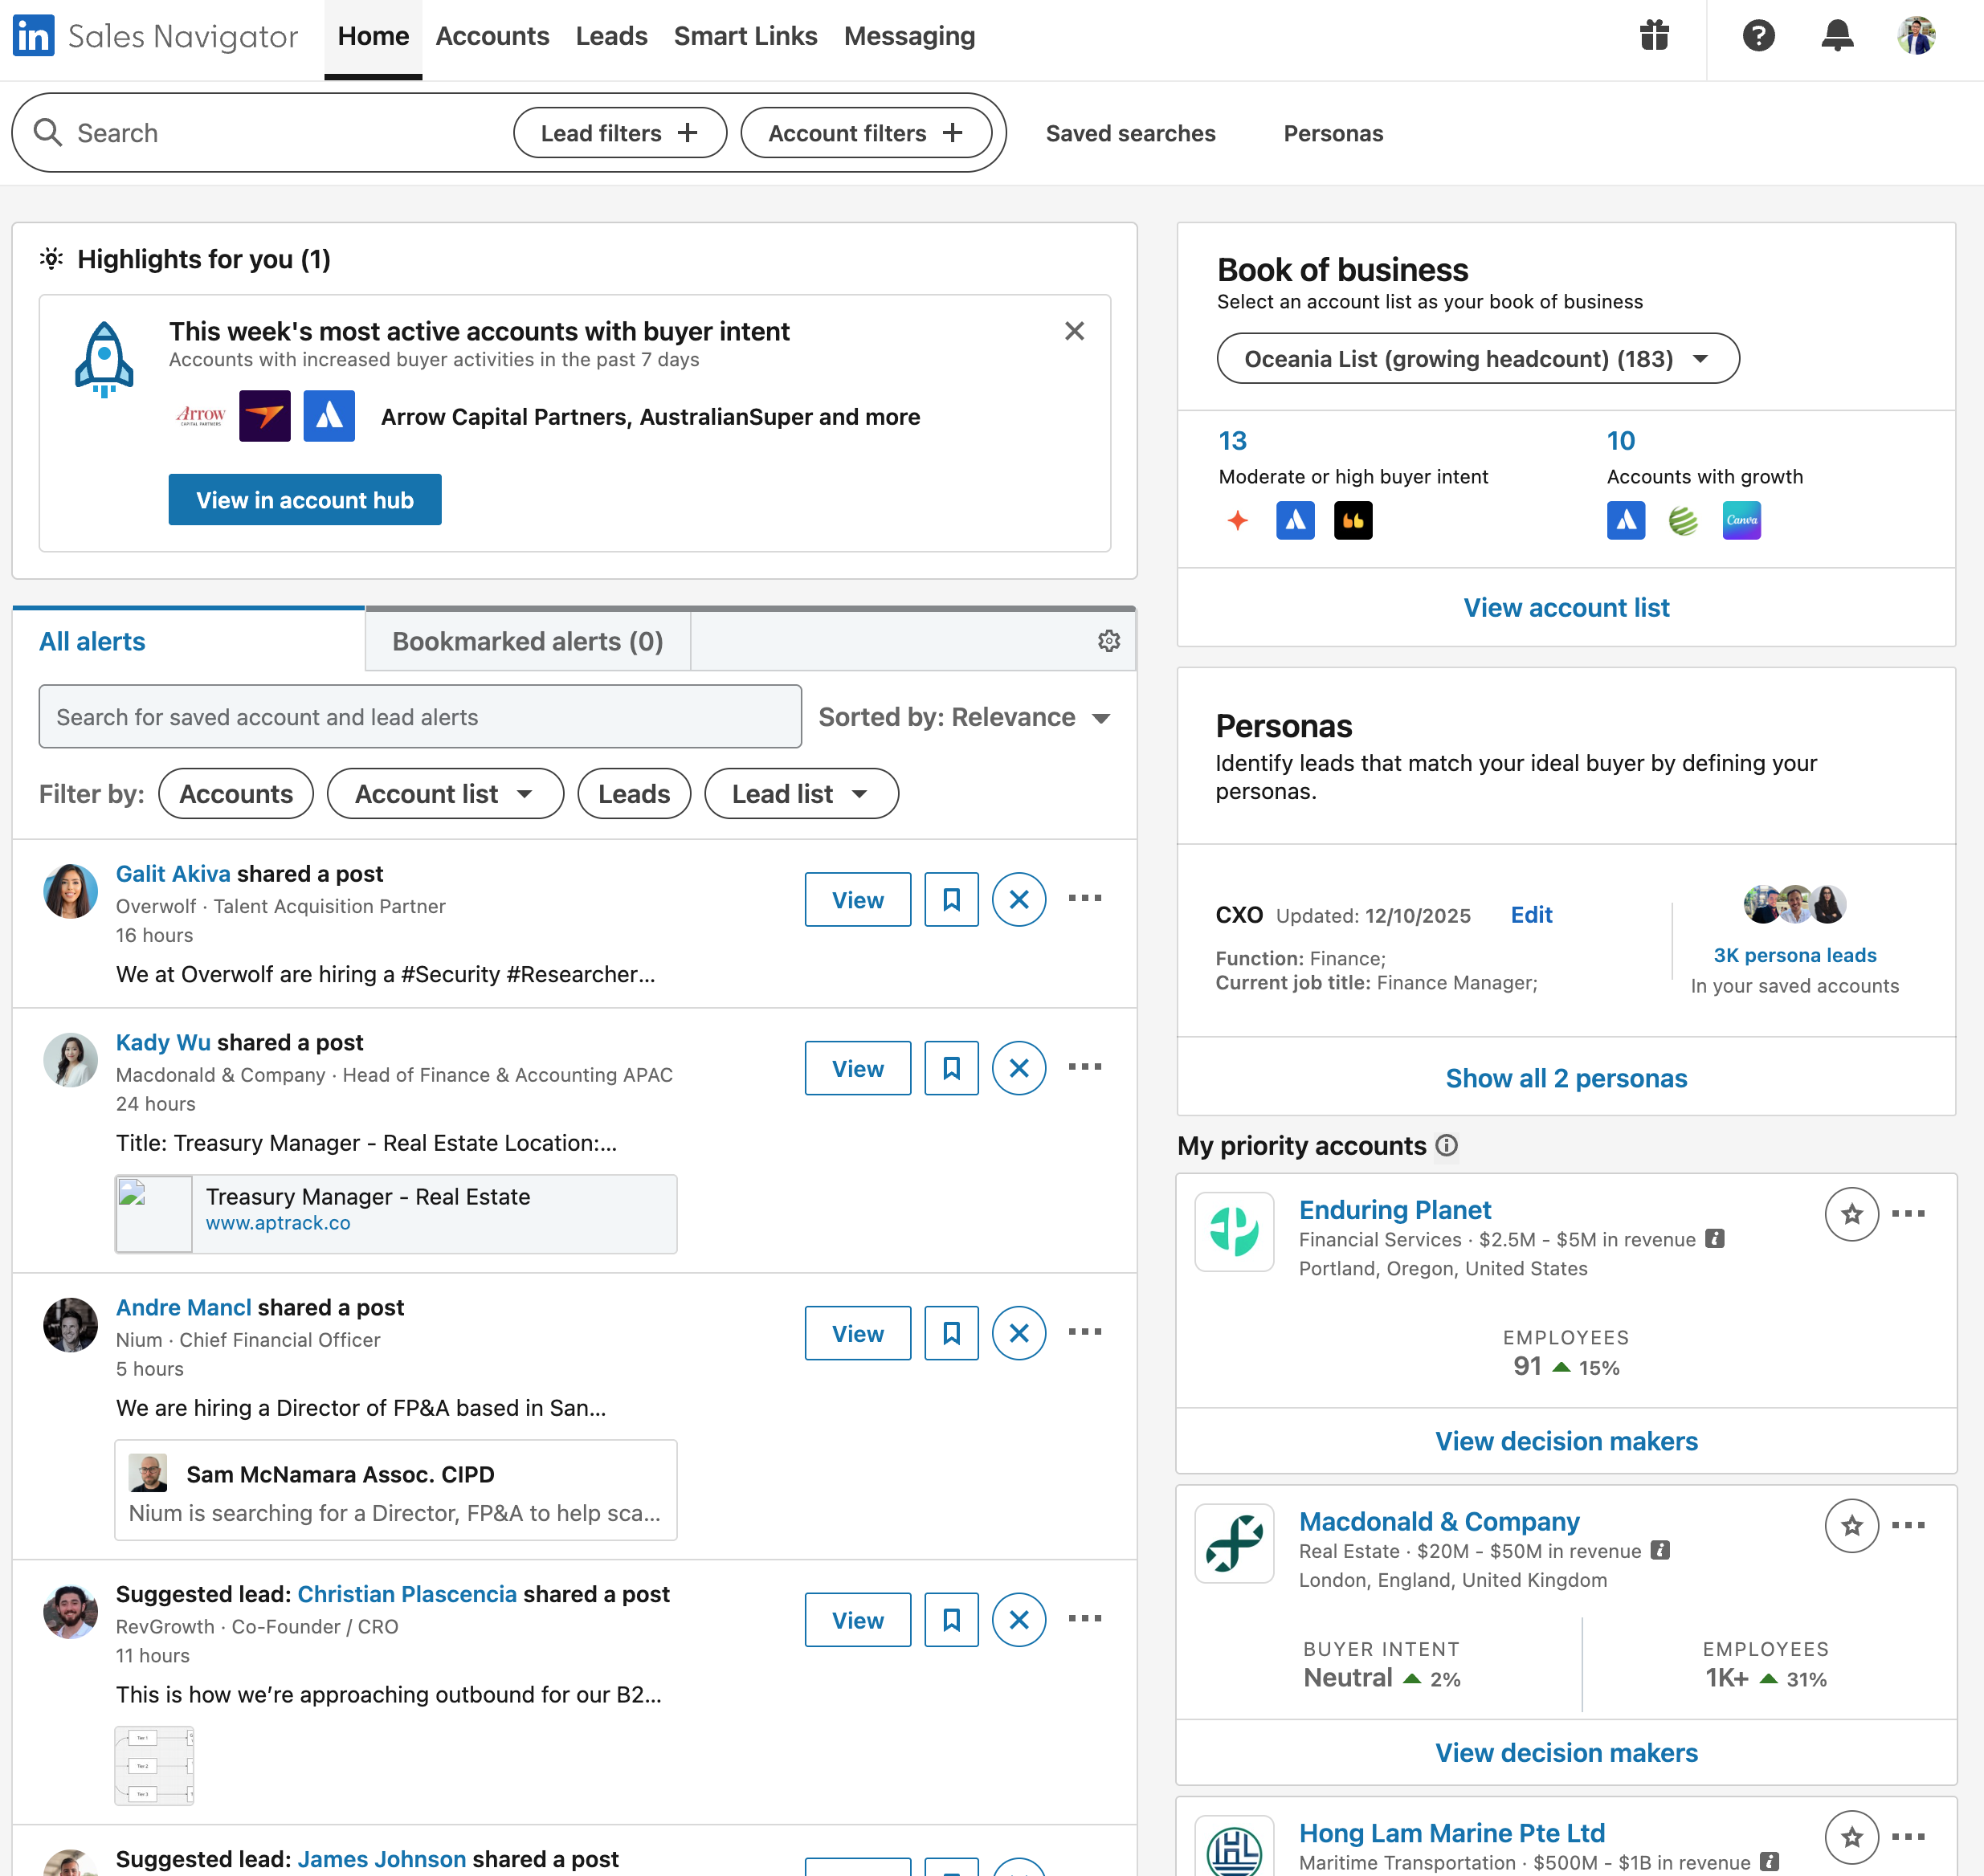Screen dimensions: 1984x1876
Task: Open alert settings via the gear icon
Action: point(1109,641)
